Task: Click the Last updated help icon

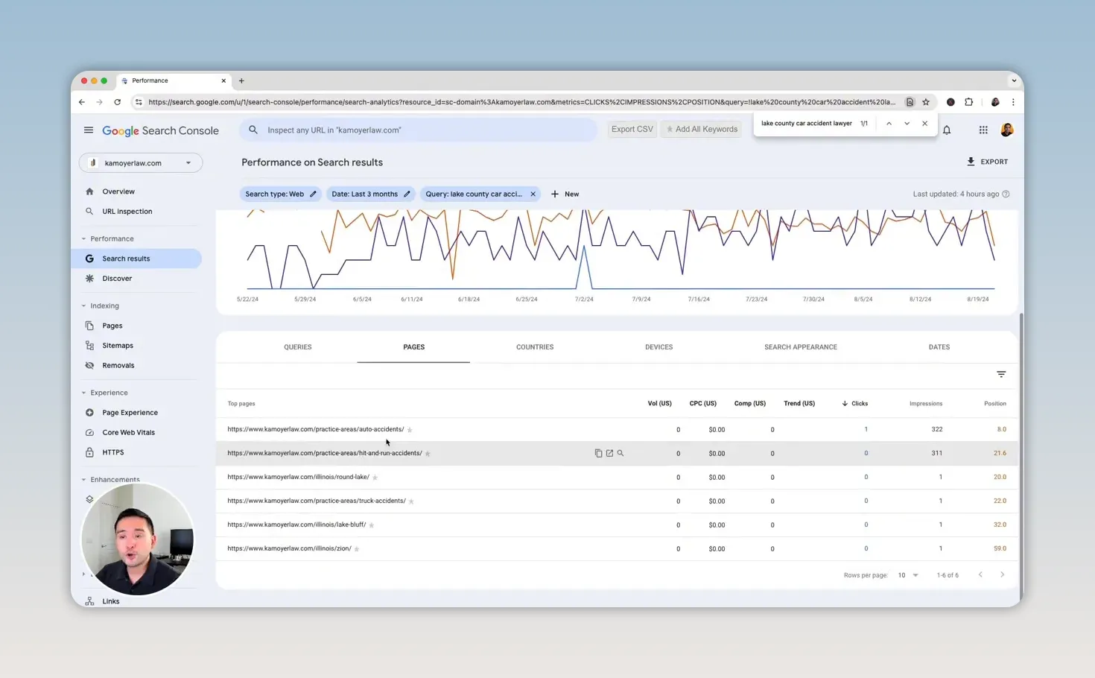Action: [x=1006, y=194]
